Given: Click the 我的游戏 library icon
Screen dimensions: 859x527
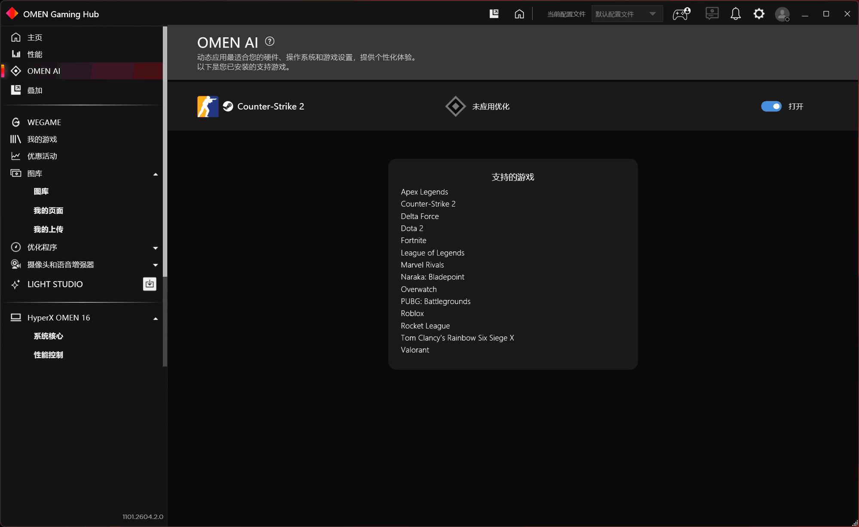Looking at the screenshot, I should point(15,139).
